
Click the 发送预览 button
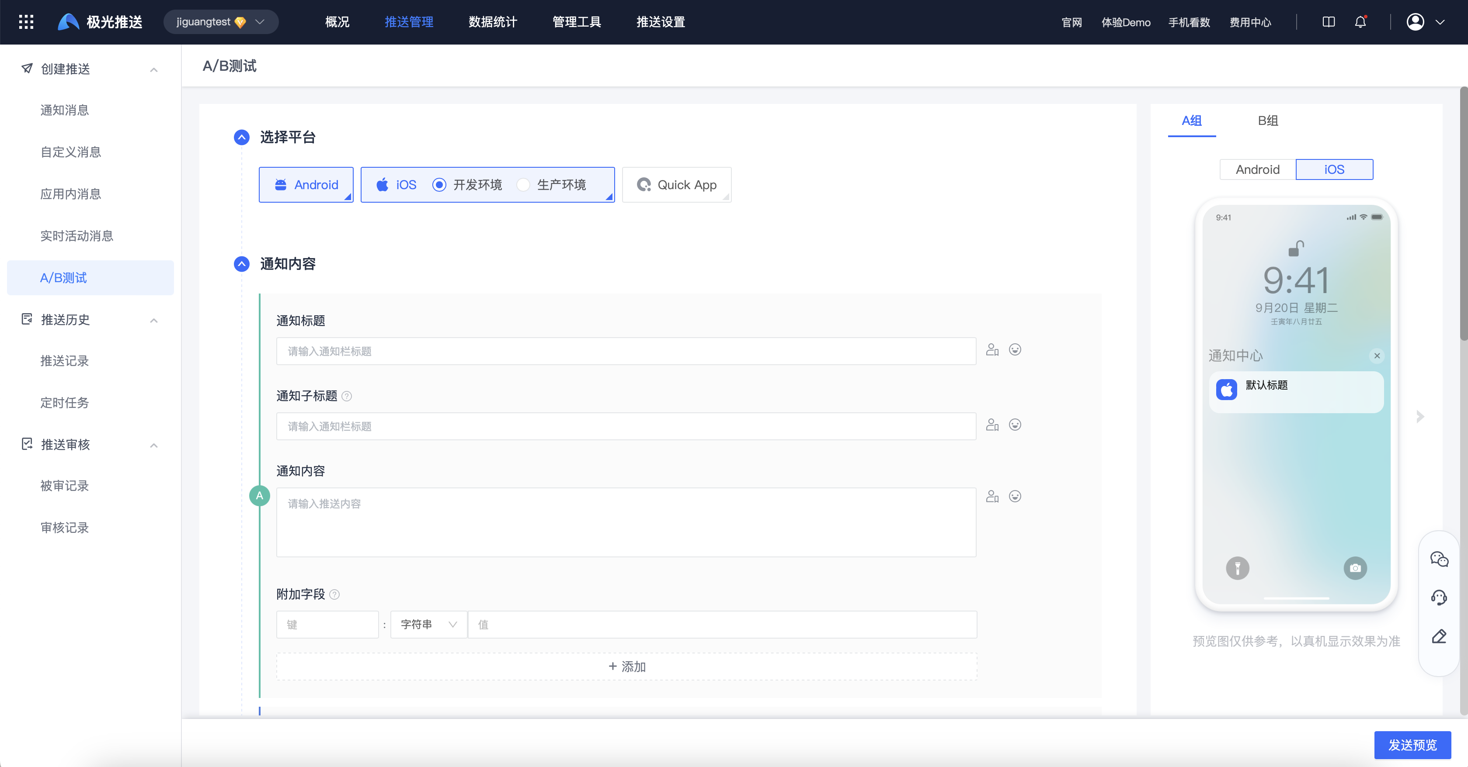[x=1412, y=745]
